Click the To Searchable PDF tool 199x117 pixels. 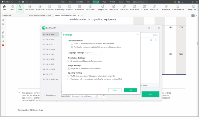click(x=178, y=8)
